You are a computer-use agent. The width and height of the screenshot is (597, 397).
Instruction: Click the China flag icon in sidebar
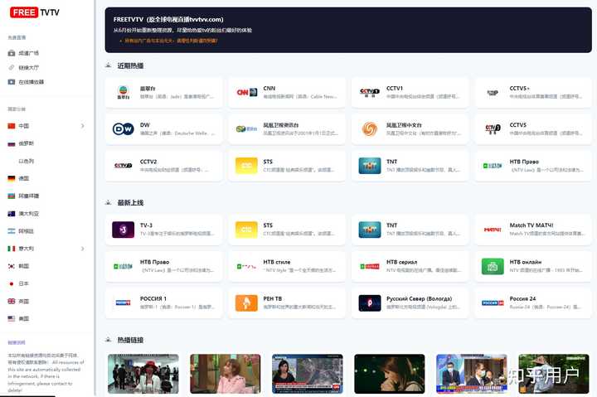pyautogui.click(x=12, y=126)
